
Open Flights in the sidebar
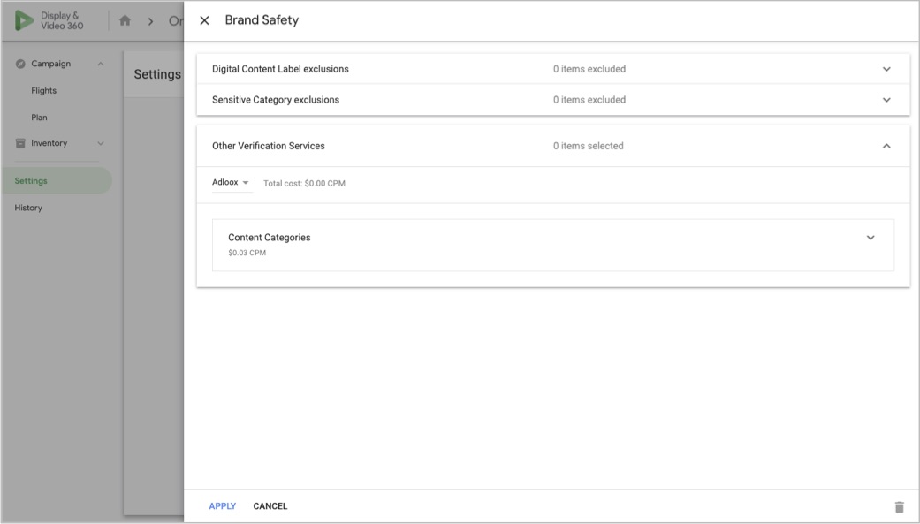click(x=44, y=90)
